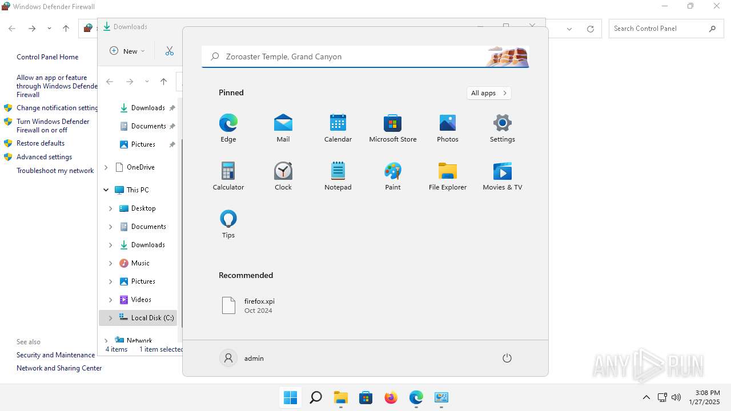Viewport: 731px width, 411px height.
Task: Click the power button in Start menu
Action: point(507,358)
